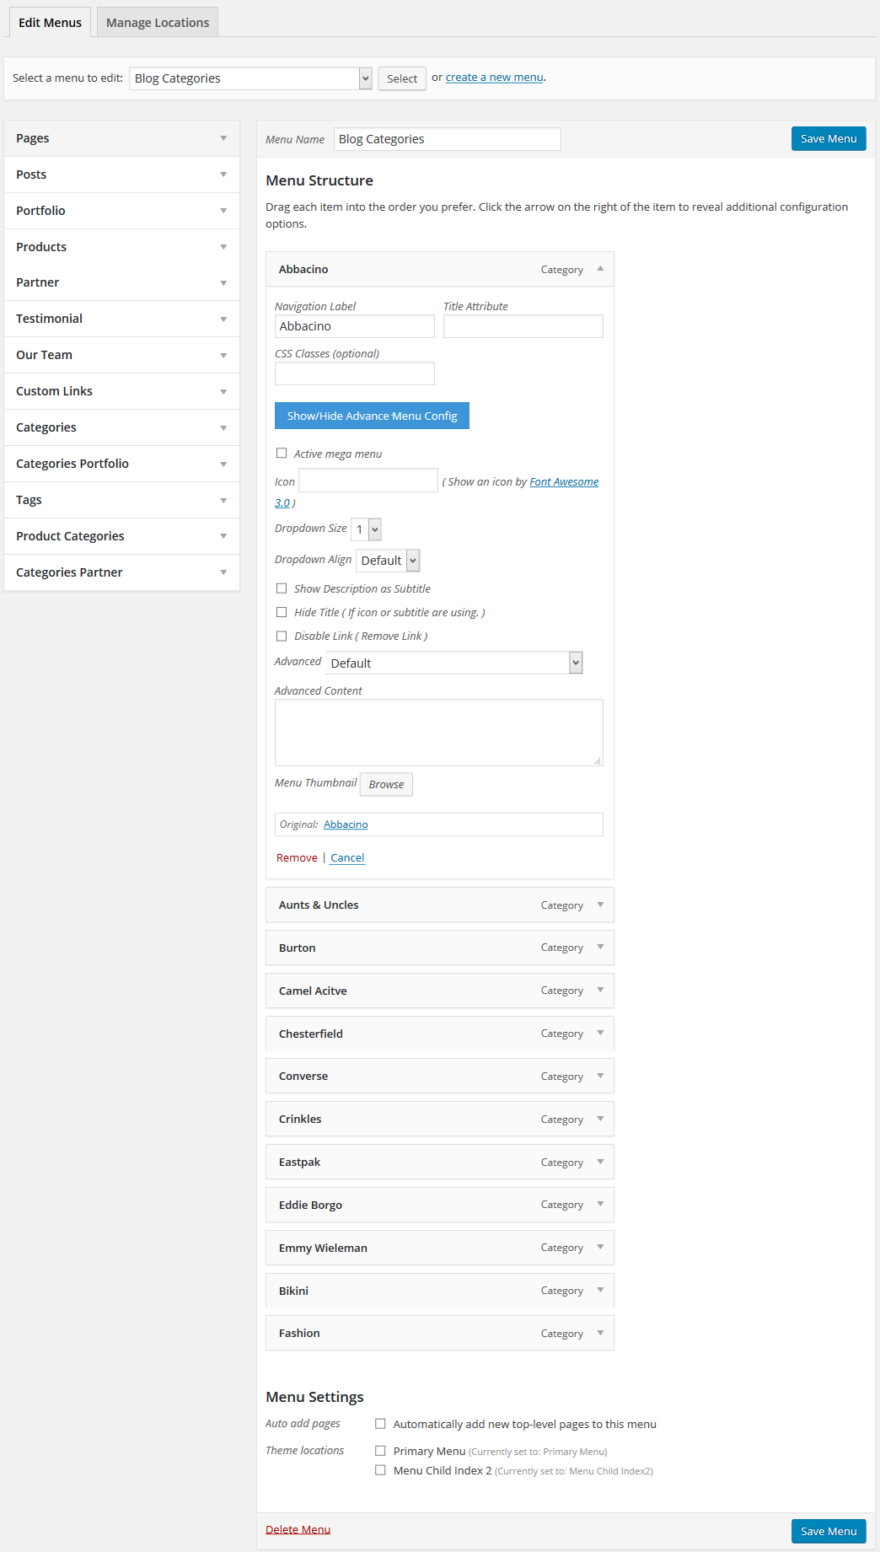The height and width of the screenshot is (1552, 880).
Task: Follow the create a new menu link
Action: [x=495, y=77]
